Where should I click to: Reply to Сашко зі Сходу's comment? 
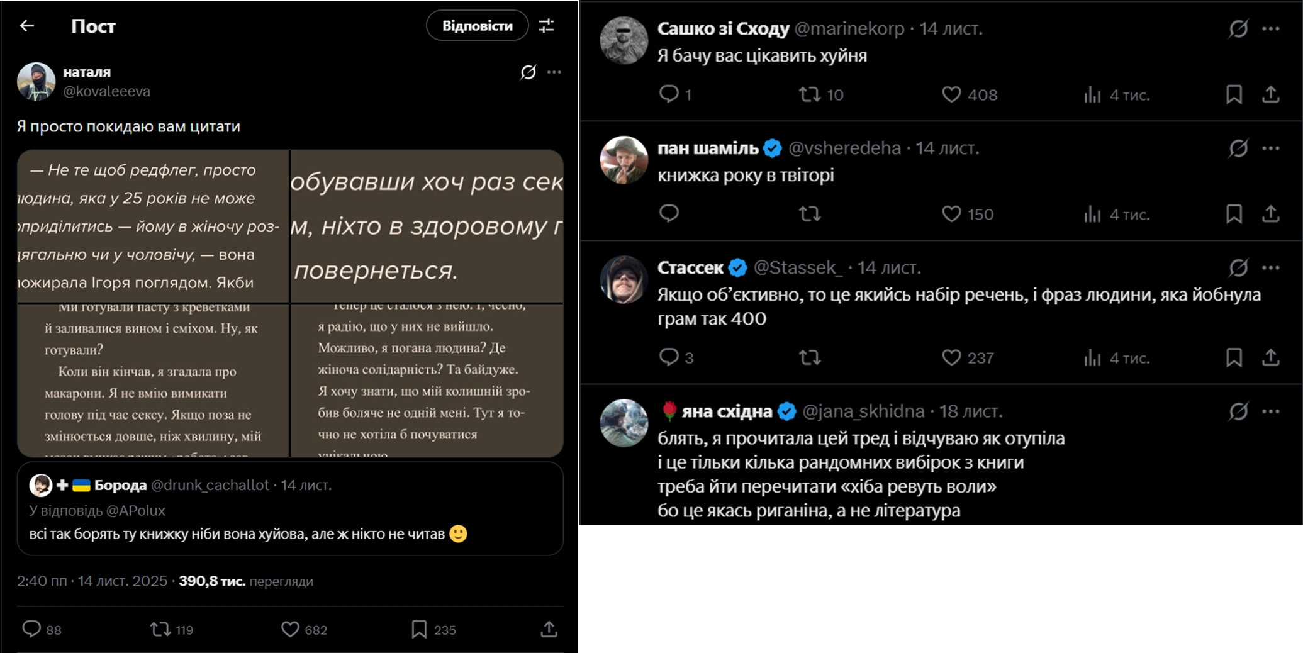pyautogui.click(x=669, y=94)
